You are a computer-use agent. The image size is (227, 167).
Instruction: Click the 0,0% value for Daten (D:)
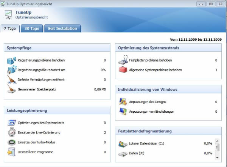(x=208, y=153)
